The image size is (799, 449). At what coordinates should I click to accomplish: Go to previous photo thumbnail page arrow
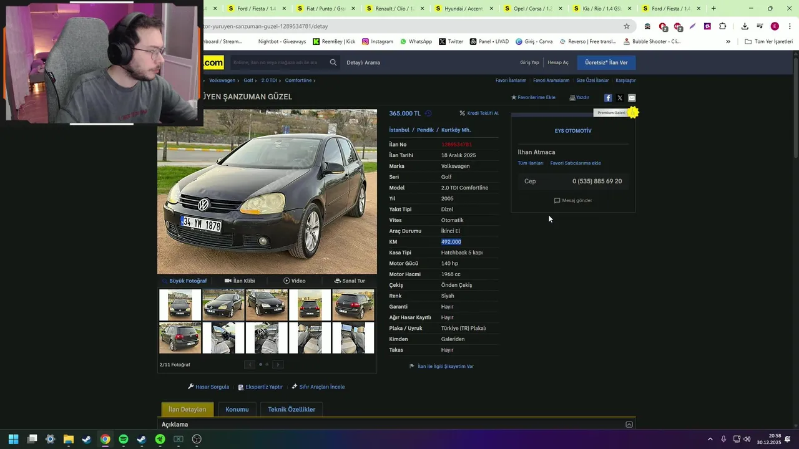point(250,365)
